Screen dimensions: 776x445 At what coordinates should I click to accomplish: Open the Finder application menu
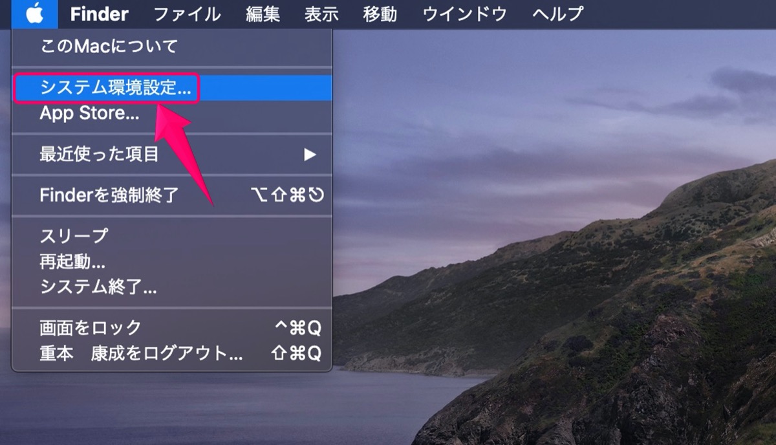click(x=99, y=14)
